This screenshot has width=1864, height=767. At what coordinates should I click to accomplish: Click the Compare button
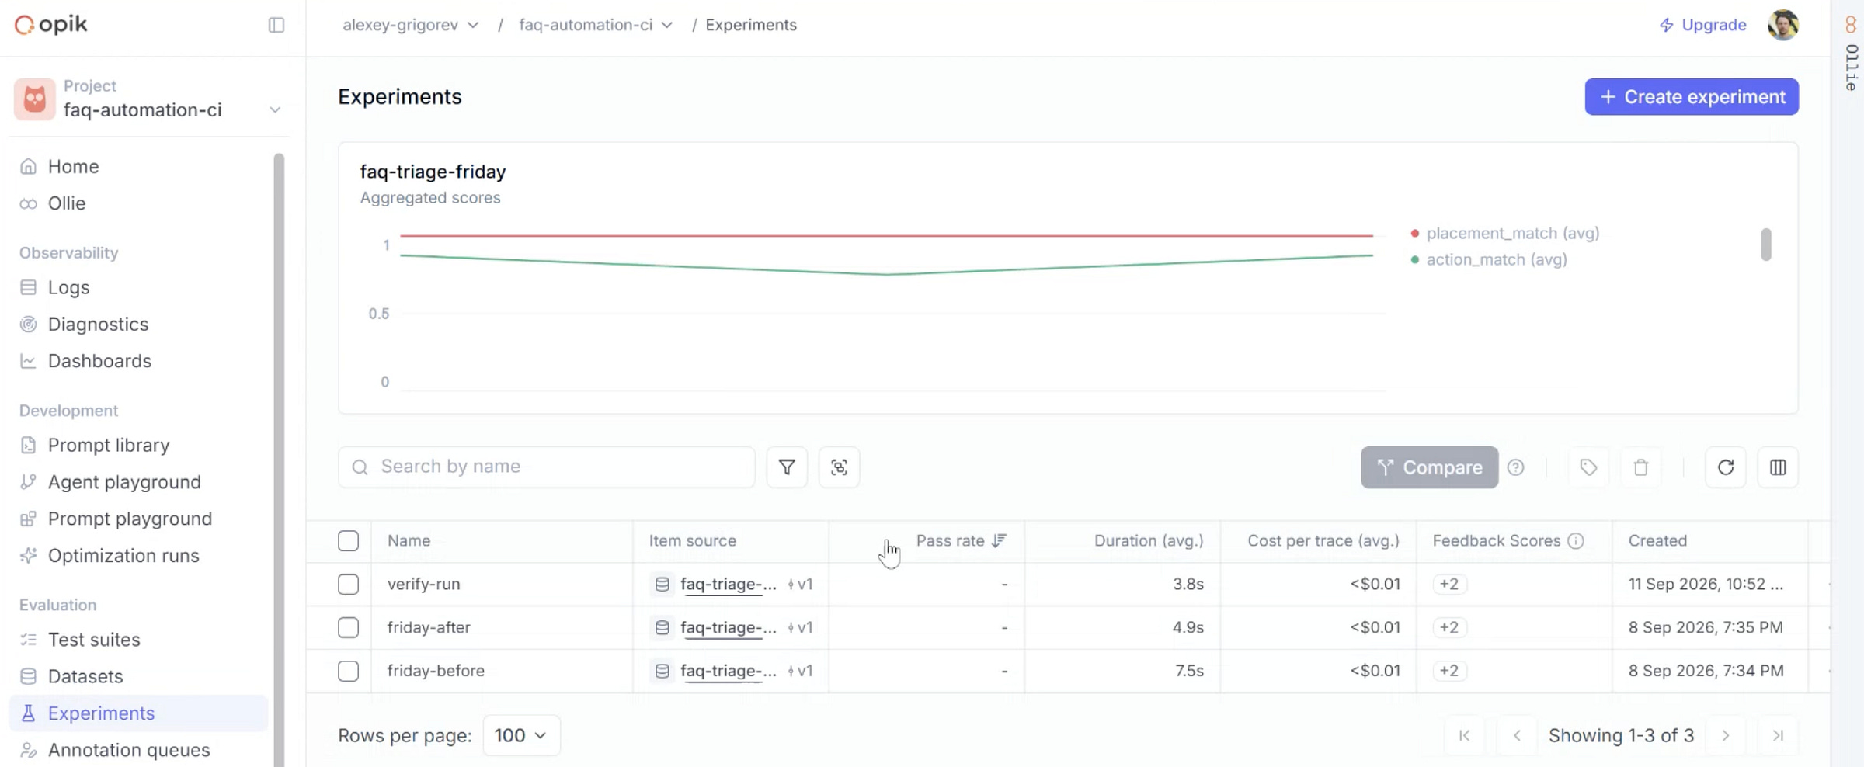1429,467
